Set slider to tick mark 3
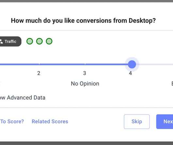 click(x=85, y=64)
